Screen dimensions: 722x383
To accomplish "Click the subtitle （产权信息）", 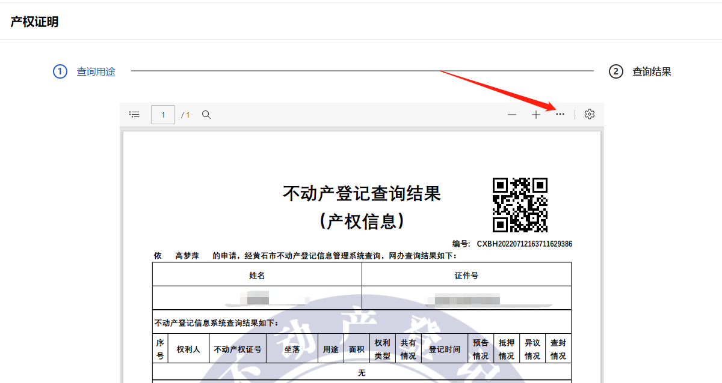I will pyautogui.click(x=362, y=221).
